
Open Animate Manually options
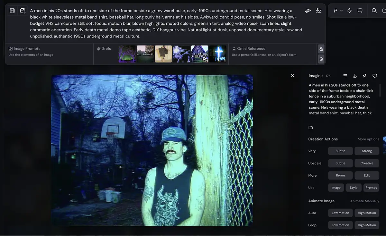(364, 201)
